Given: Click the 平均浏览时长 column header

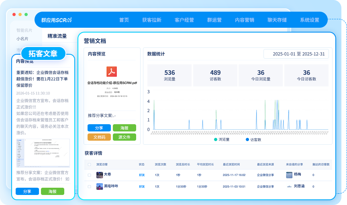Looking at the screenshot, I should pyautogui.click(x=205, y=164).
